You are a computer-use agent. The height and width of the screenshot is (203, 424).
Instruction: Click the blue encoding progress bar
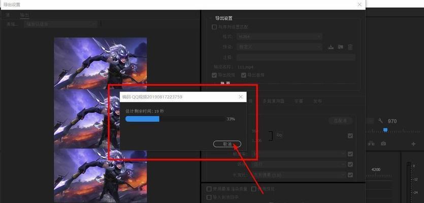point(143,119)
